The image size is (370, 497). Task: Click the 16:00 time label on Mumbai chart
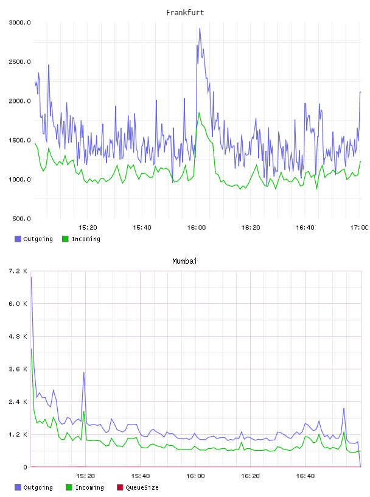point(195,476)
